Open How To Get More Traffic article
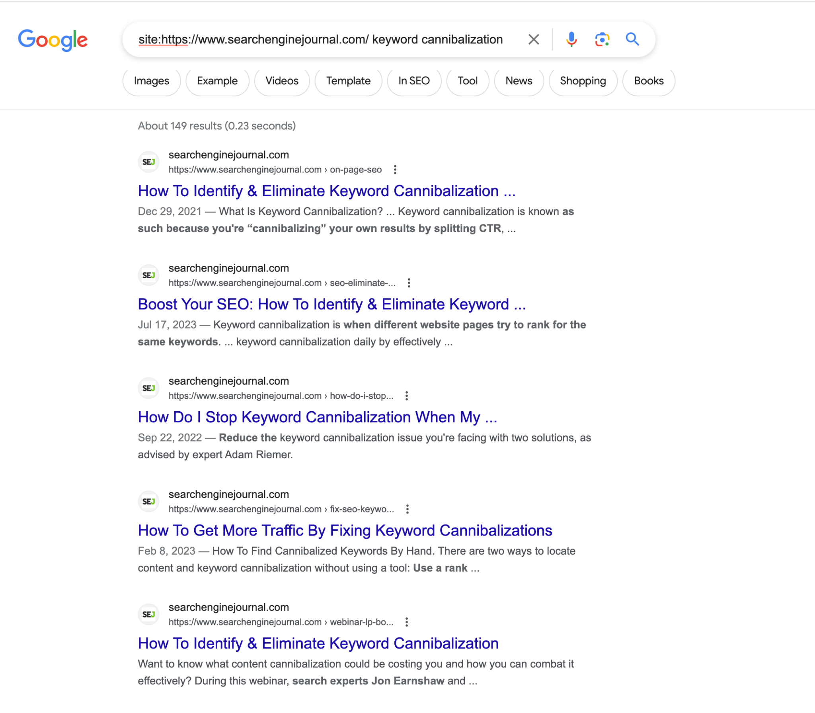The width and height of the screenshot is (815, 713). [345, 530]
